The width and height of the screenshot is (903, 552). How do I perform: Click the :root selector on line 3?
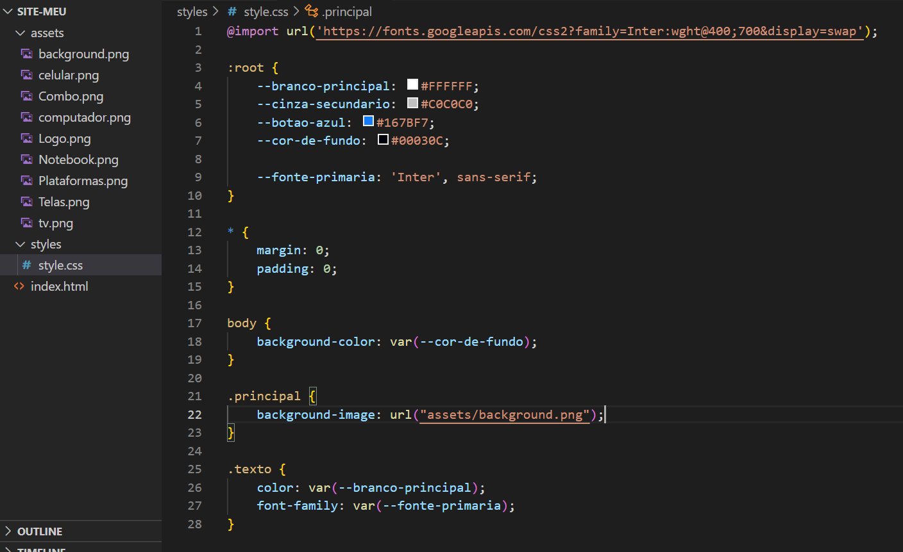coord(246,68)
